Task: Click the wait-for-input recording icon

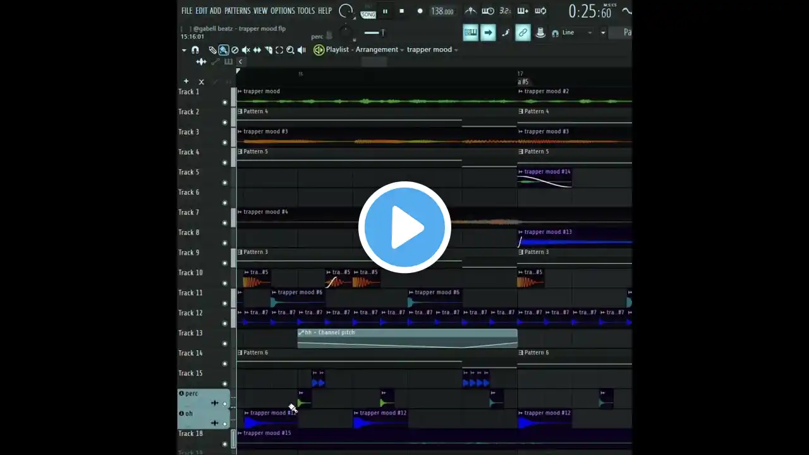Action: 488,11
